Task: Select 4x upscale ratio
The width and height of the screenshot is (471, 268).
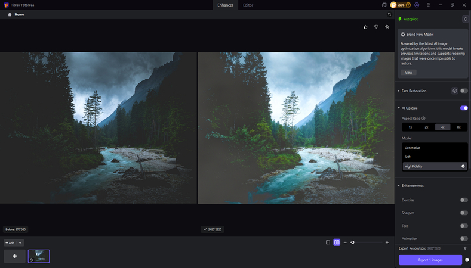Action: click(x=443, y=127)
